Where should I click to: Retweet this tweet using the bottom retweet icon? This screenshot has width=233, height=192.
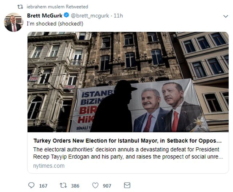tap(63, 185)
